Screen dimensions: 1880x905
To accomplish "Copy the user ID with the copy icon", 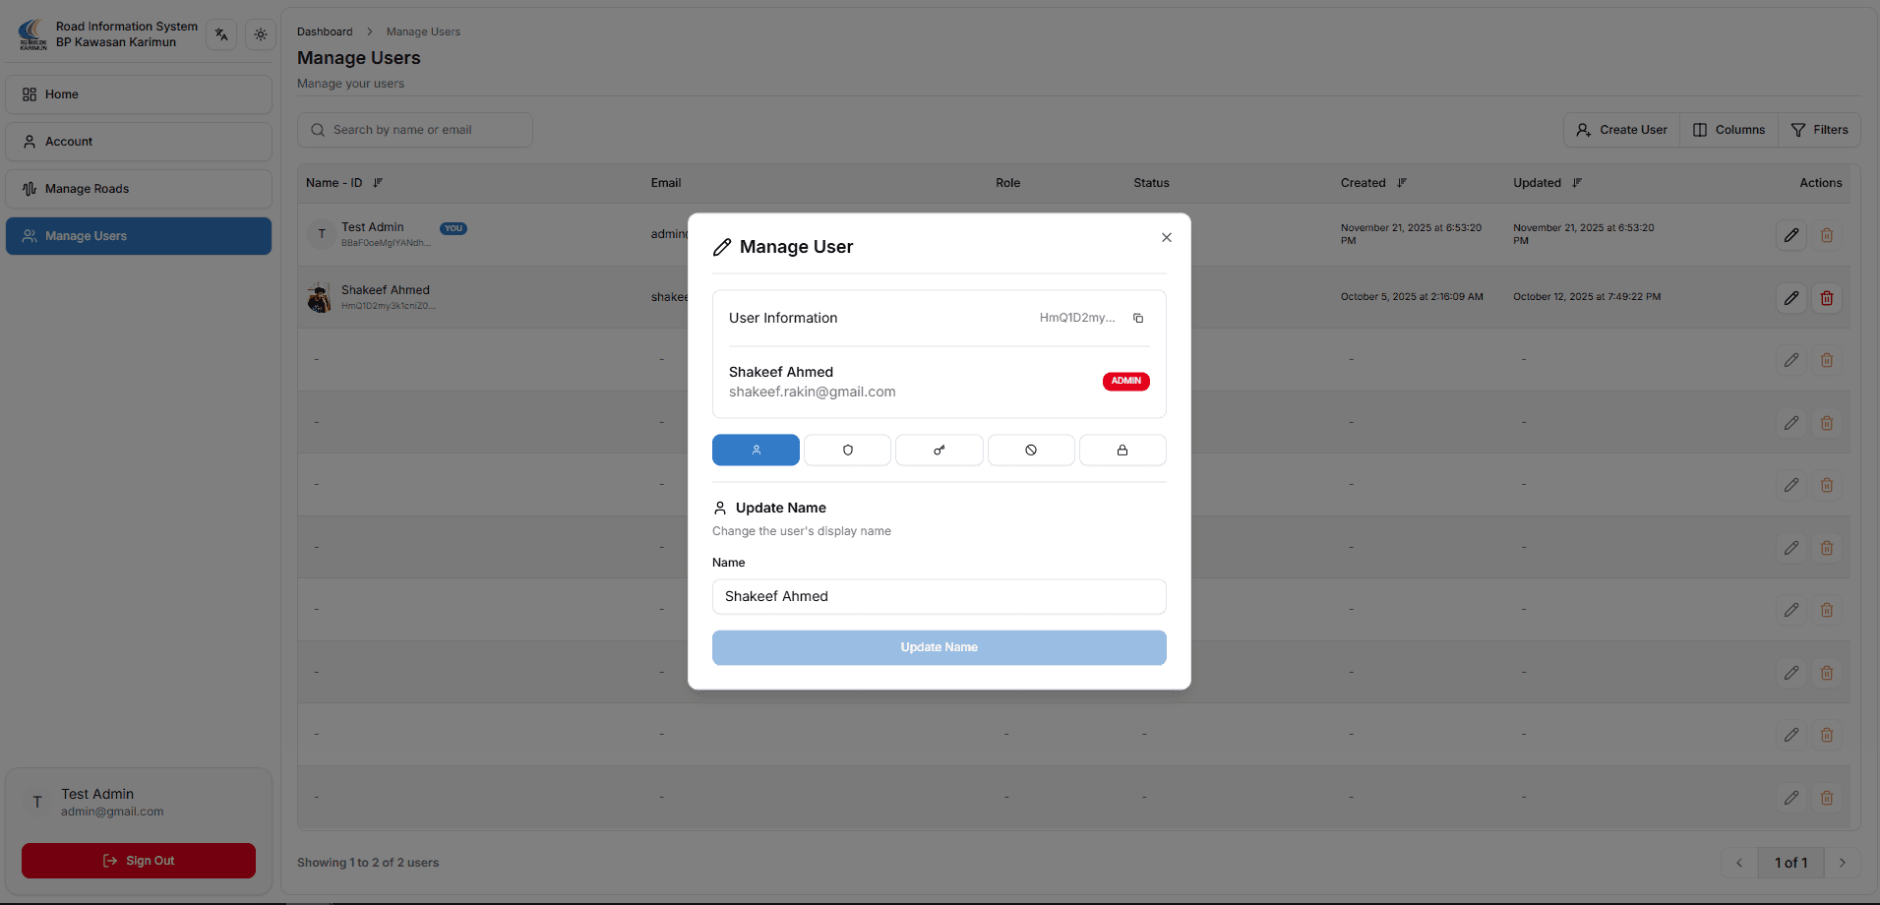I will tap(1138, 318).
